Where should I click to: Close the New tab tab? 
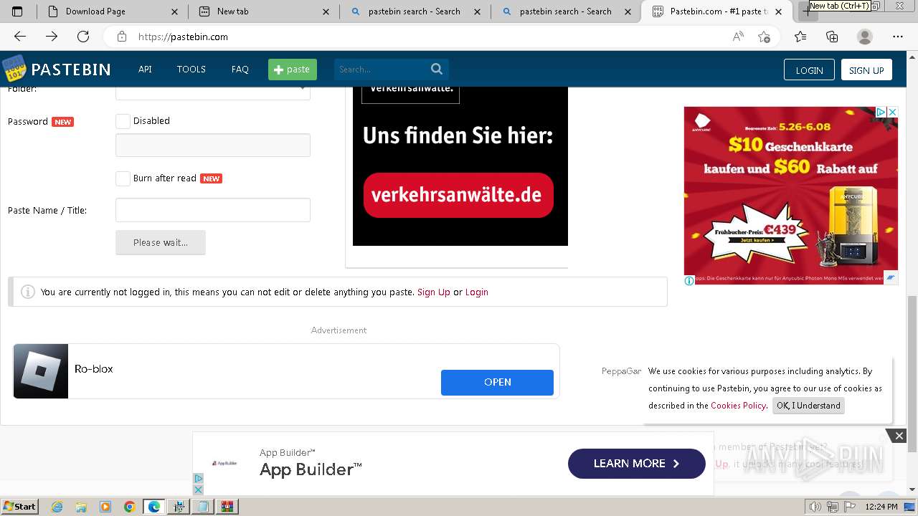click(x=326, y=11)
